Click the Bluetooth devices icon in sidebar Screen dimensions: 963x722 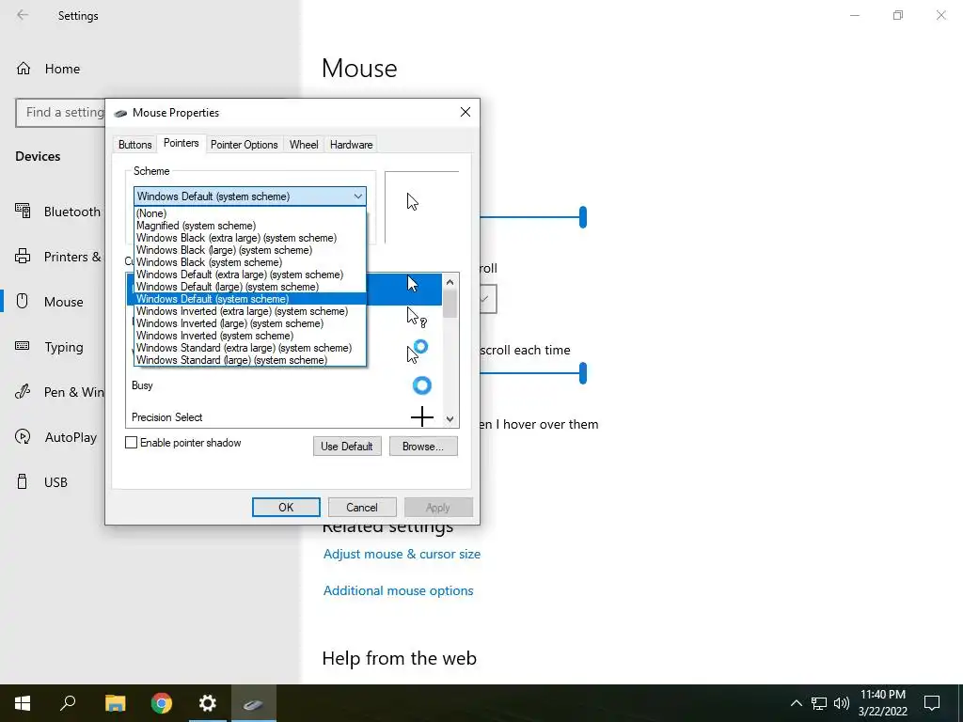click(x=23, y=212)
